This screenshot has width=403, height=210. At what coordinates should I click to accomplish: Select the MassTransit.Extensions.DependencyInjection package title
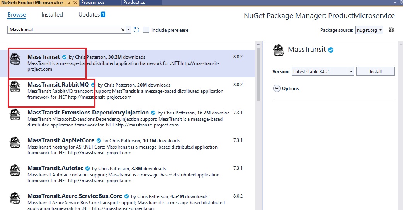click(x=88, y=113)
